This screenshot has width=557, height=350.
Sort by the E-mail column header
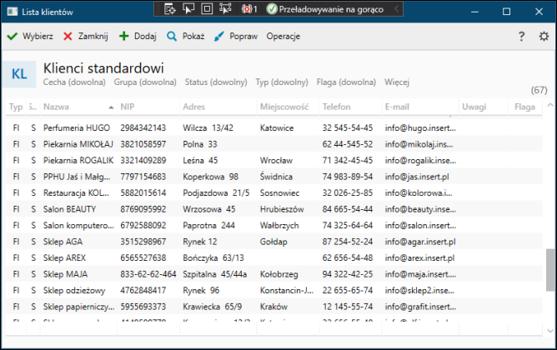click(x=397, y=107)
